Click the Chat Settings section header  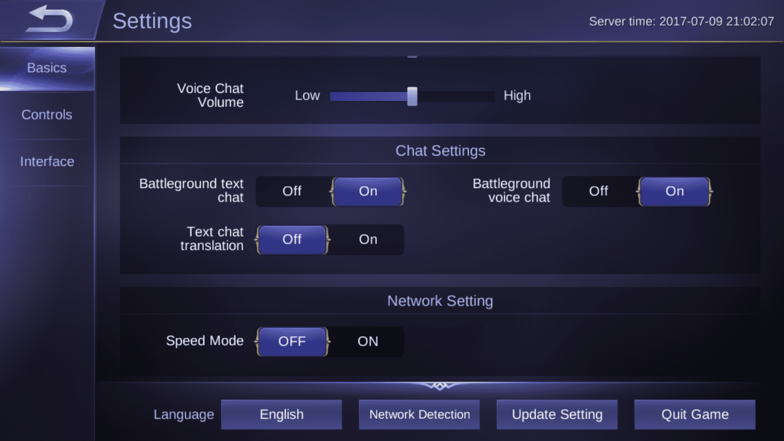pos(440,151)
